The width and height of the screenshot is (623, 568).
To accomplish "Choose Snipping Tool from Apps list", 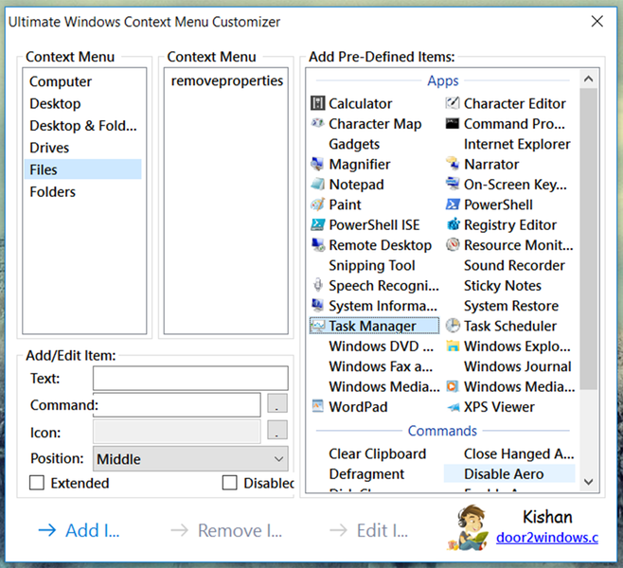I will (x=372, y=265).
